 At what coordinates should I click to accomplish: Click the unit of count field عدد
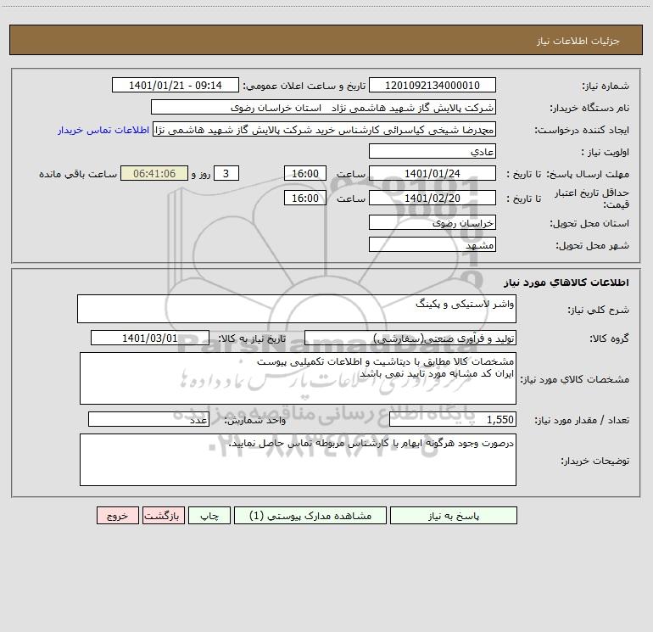pos(148,419)
